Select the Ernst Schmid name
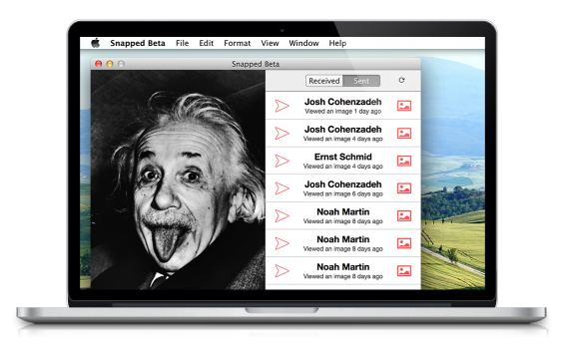This screenshot has width=567, height=364. pos(342,157)
